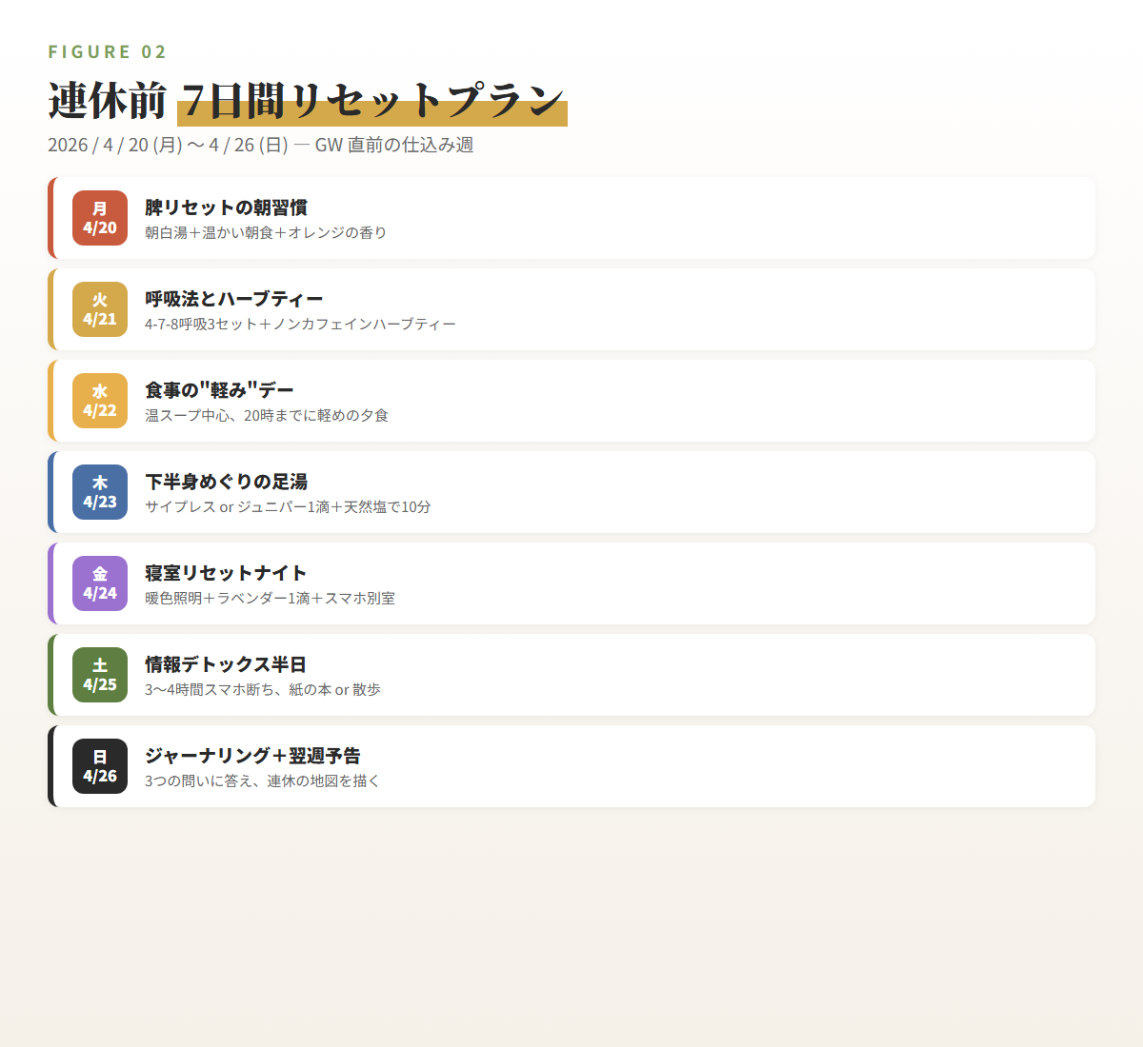Click the 金 4/24 date badge
The image size is (1143, 1047).
coord(100,583)
